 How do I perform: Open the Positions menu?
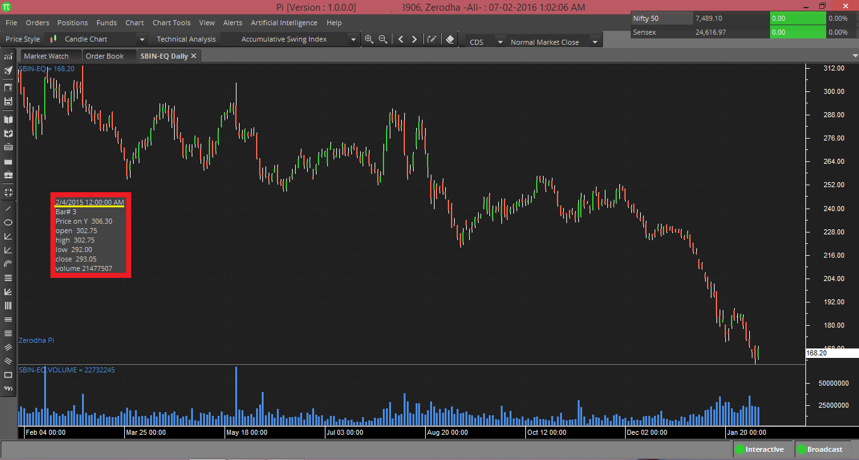(73, 23)
